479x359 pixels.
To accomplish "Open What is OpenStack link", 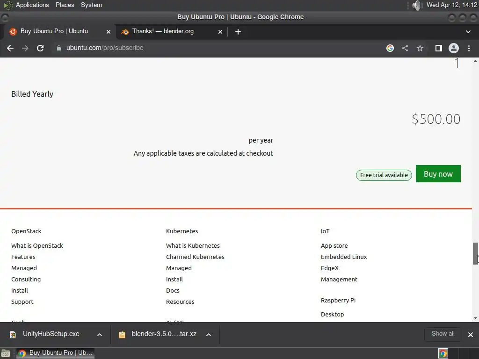I will (37, 245).
